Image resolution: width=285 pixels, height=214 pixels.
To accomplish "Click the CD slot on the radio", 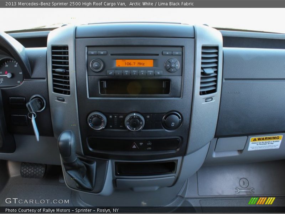I will (135, 55).
